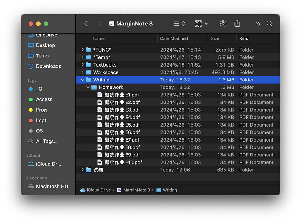Open the Share toolbar button
Screen dimensions: 301x223
coord(237,24)
